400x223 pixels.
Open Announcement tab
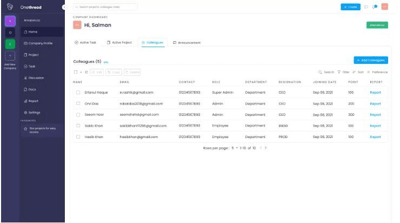186,43
